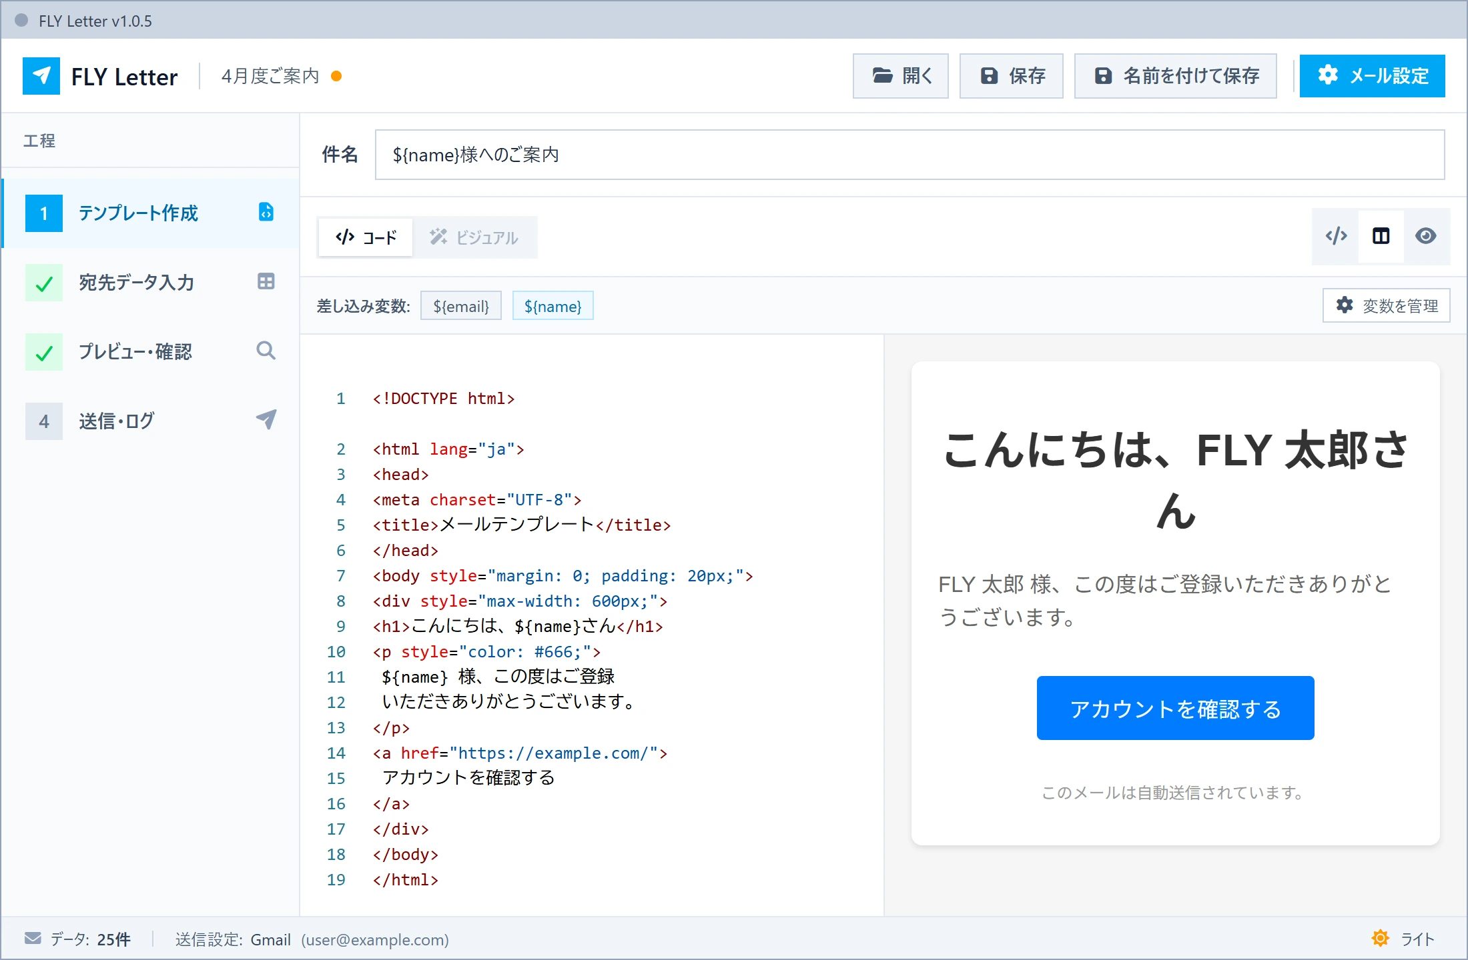The width and height of the screenshot is (1468, 960).
Task: Click the FLY Letter paper plane logo
Action: click(x=41, y=76)
